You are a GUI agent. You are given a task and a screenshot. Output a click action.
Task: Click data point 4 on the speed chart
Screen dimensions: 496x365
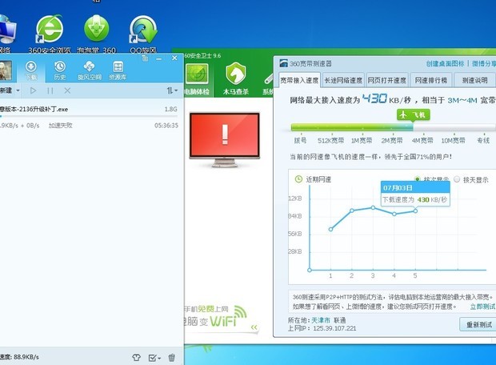394,214
